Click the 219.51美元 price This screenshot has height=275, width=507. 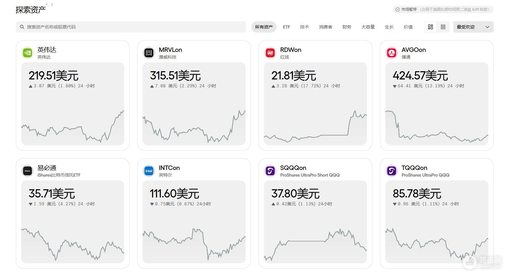click(x=53, y=76)
